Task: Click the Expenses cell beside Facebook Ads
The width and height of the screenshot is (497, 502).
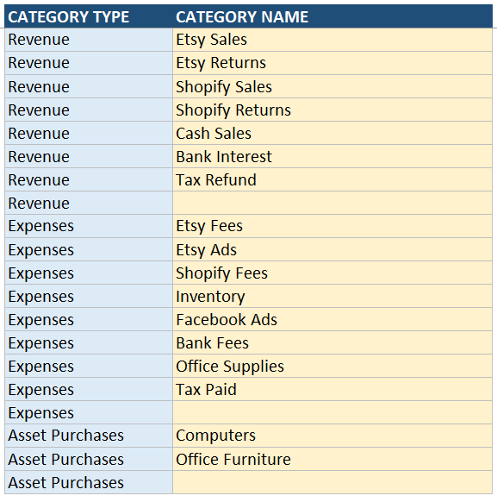Action: pyautogui.click(x=89, y=319)
